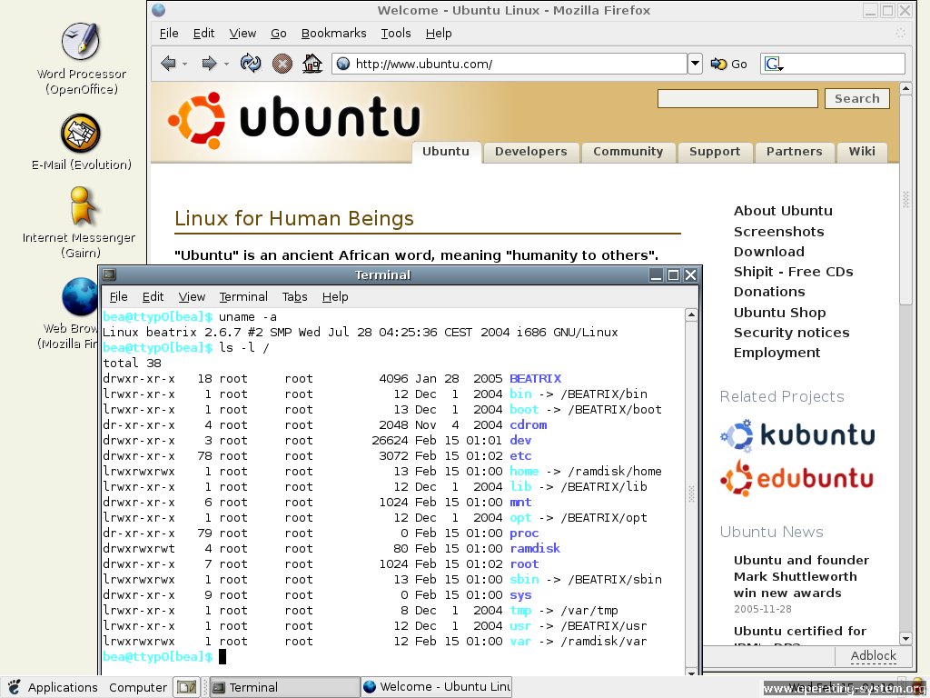Click the kubuntu project logo
This screenshot has width=930, height=698.
tap(797, 435)
